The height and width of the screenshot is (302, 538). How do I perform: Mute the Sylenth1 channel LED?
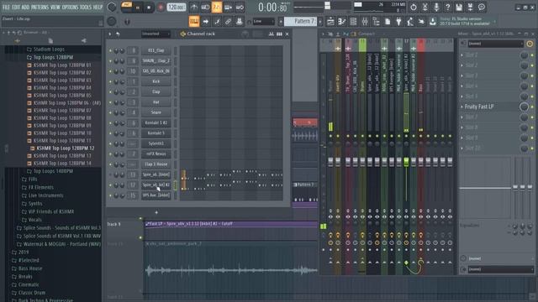[x=110, y=143]
